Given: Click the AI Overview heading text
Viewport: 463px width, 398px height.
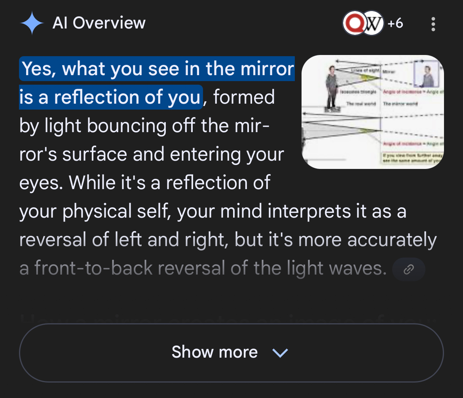Looking at the screenshot, I should tap(99, 23).
